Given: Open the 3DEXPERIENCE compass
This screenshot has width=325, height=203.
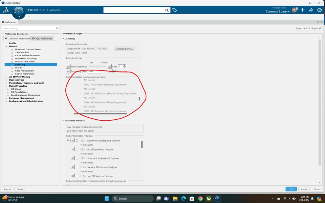Looking at the screenshot, I should (19, 12).
